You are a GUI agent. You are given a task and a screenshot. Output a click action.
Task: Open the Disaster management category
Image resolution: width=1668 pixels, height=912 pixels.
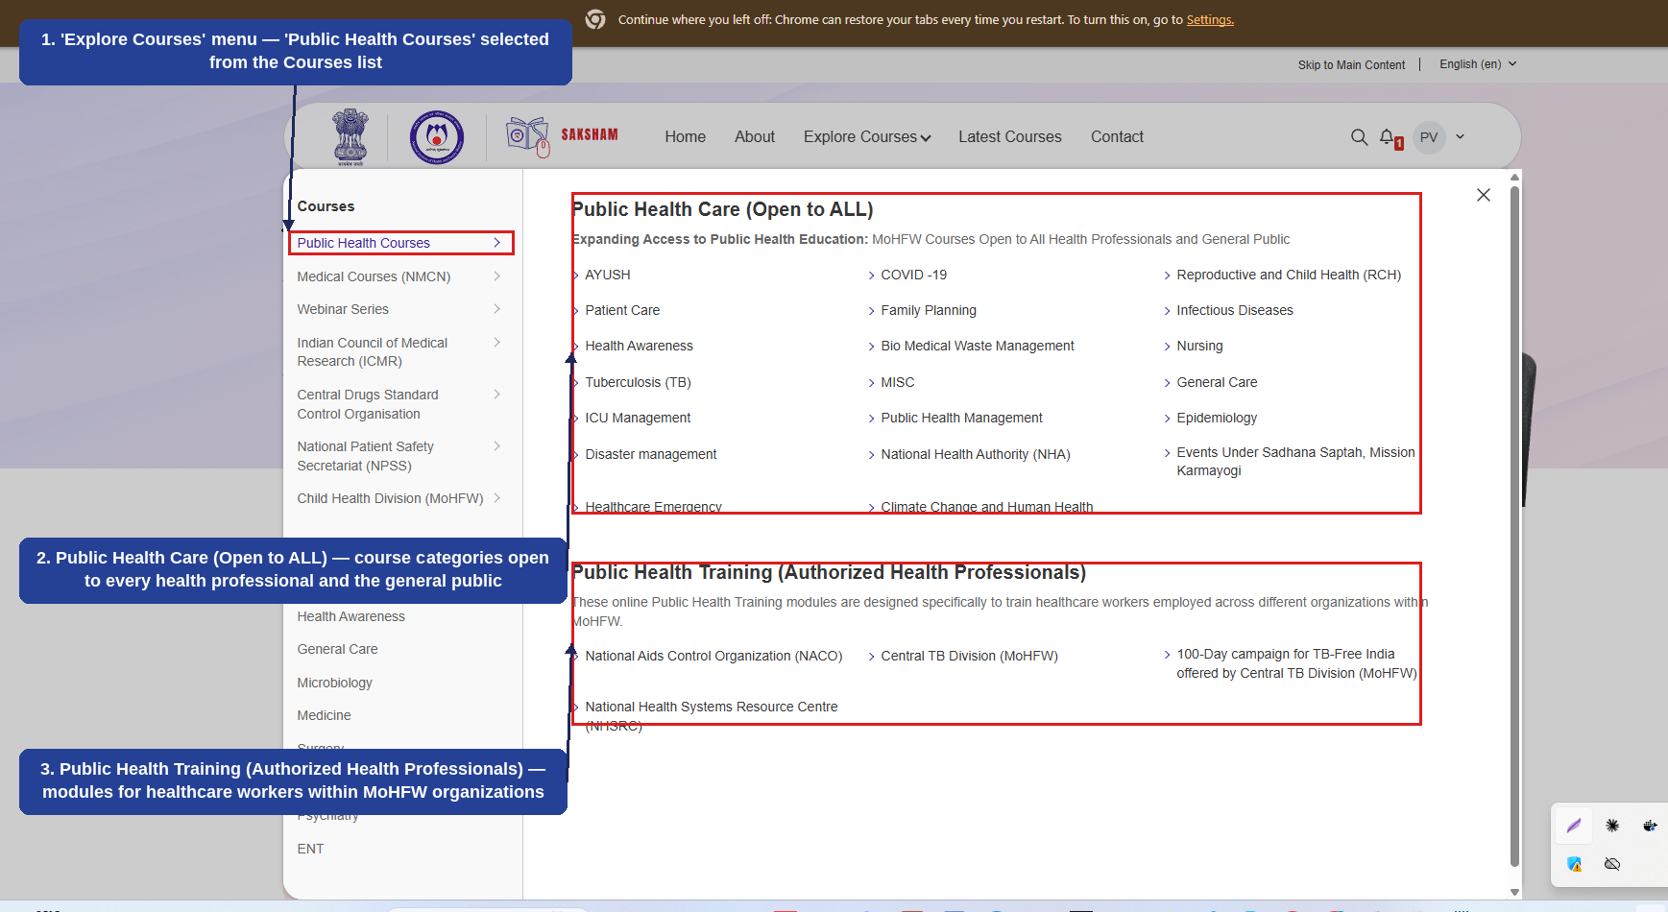(651, 454)
